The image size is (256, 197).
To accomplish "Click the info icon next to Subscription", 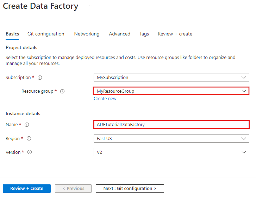I will (x=40, y=78).
